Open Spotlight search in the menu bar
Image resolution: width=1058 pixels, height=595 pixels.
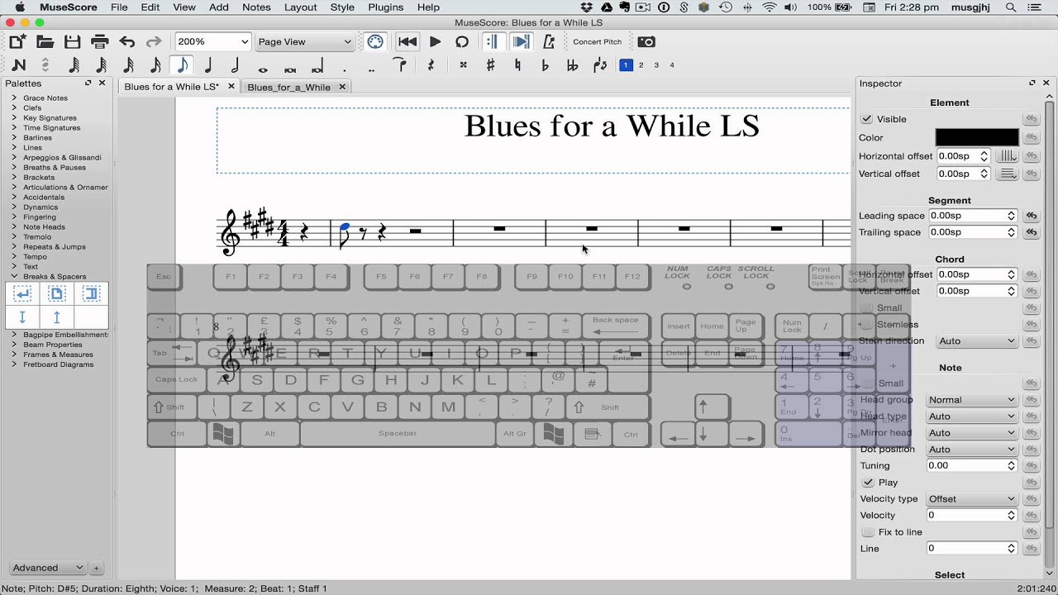click(x=1011, y=7)
